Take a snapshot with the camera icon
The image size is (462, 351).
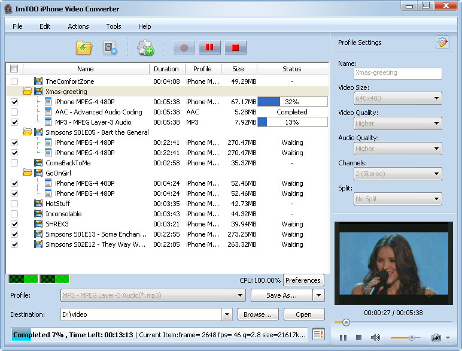click(436, 337)
